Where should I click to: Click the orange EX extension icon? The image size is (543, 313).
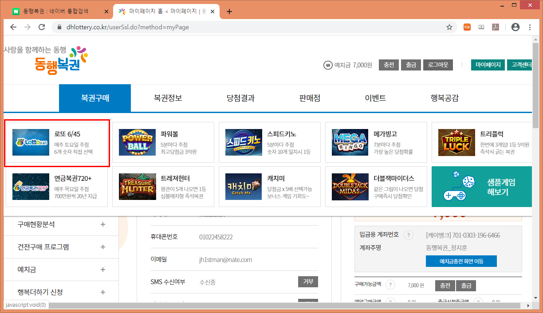pos(467,27)
